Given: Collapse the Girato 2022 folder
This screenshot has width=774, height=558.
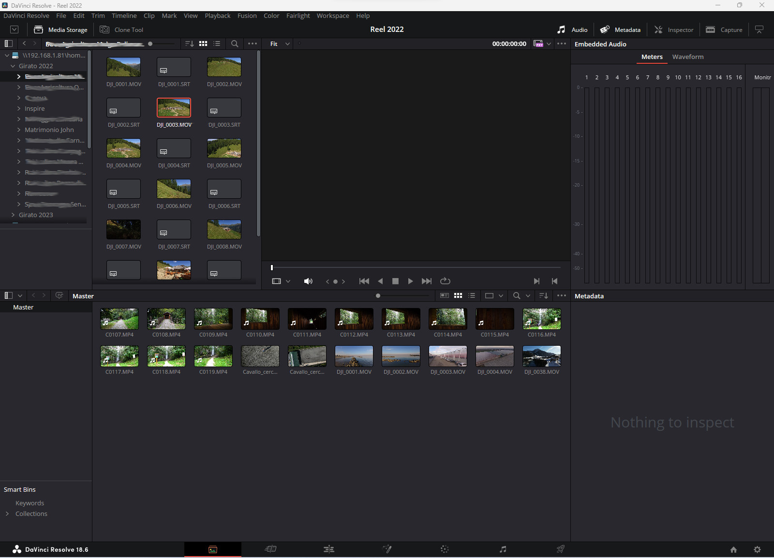Looking at the screenshot, I should click(13, 66).
